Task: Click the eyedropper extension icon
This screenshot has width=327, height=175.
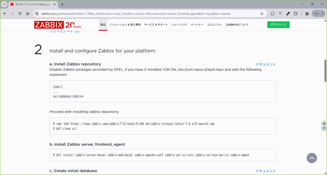Action: coord(288,13)
